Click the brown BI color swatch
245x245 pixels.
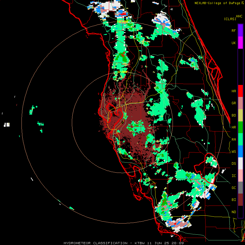coord(240,200)
